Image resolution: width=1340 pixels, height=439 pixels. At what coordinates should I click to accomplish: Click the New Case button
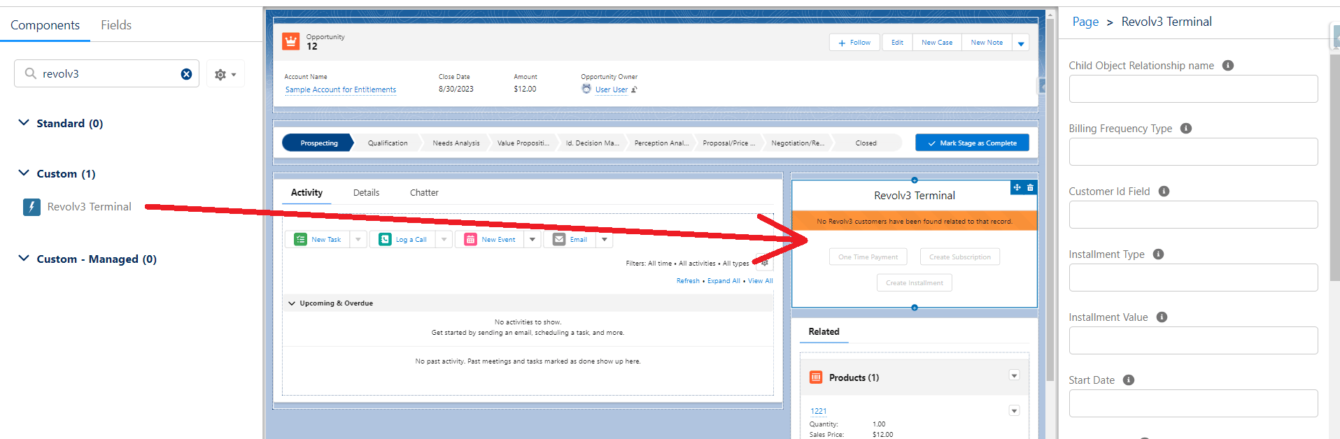coord(937,43)
